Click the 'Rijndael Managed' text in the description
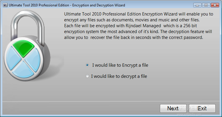Image resolution: width=222 pixels, height=117 pixels. 143,26
